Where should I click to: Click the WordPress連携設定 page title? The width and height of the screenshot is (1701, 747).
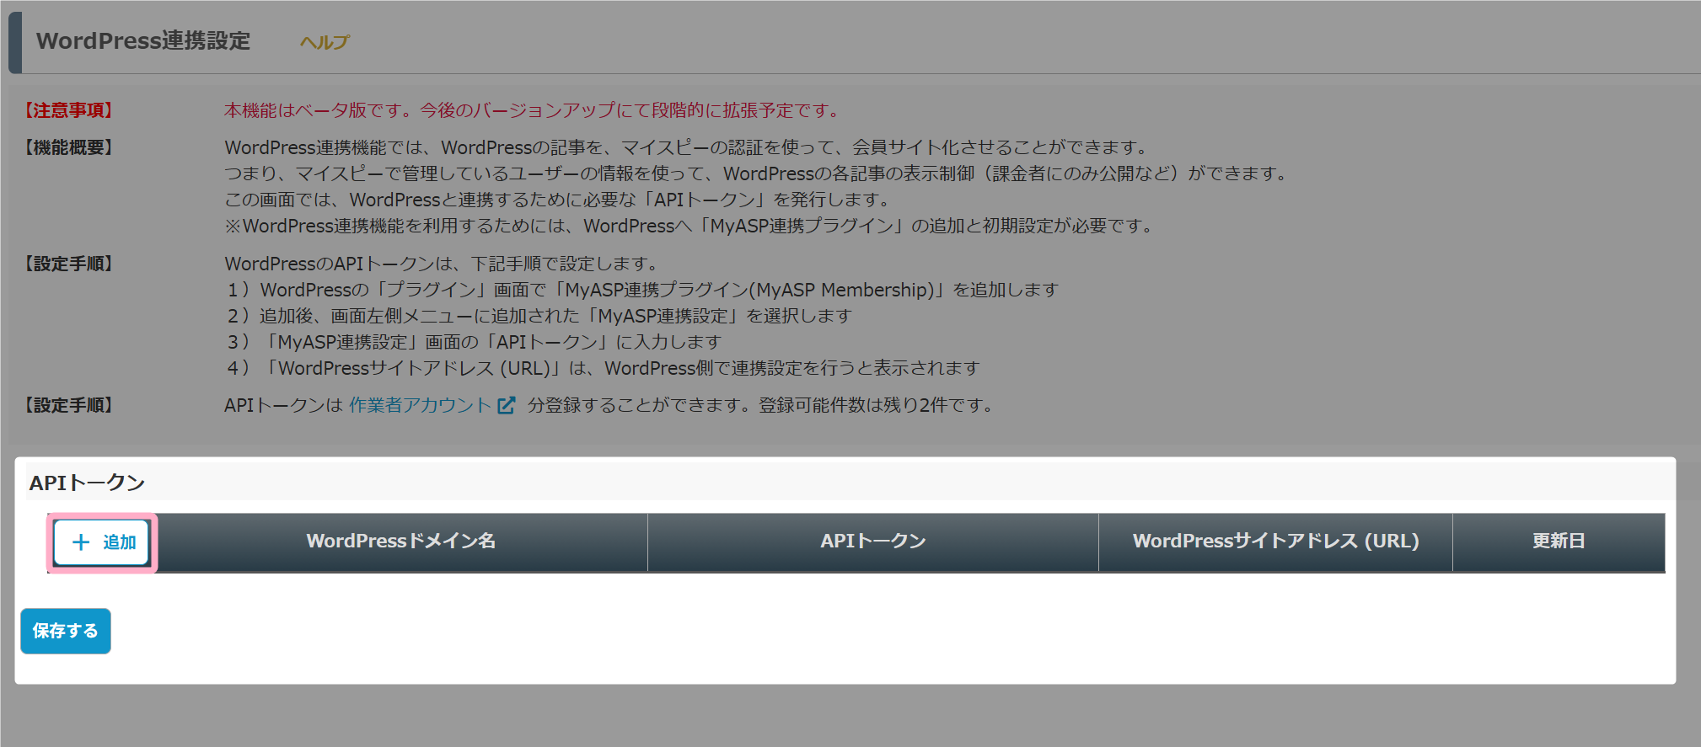(143, 41)
